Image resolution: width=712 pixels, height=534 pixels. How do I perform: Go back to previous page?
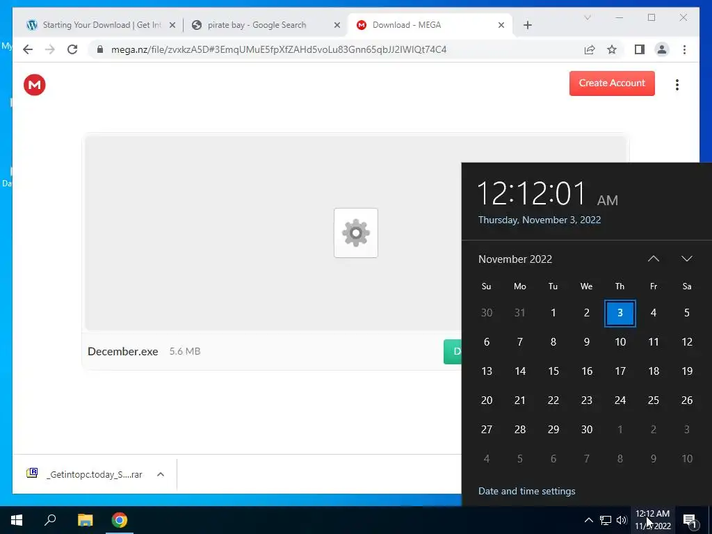pyautogui.click(x=28, y=49)
